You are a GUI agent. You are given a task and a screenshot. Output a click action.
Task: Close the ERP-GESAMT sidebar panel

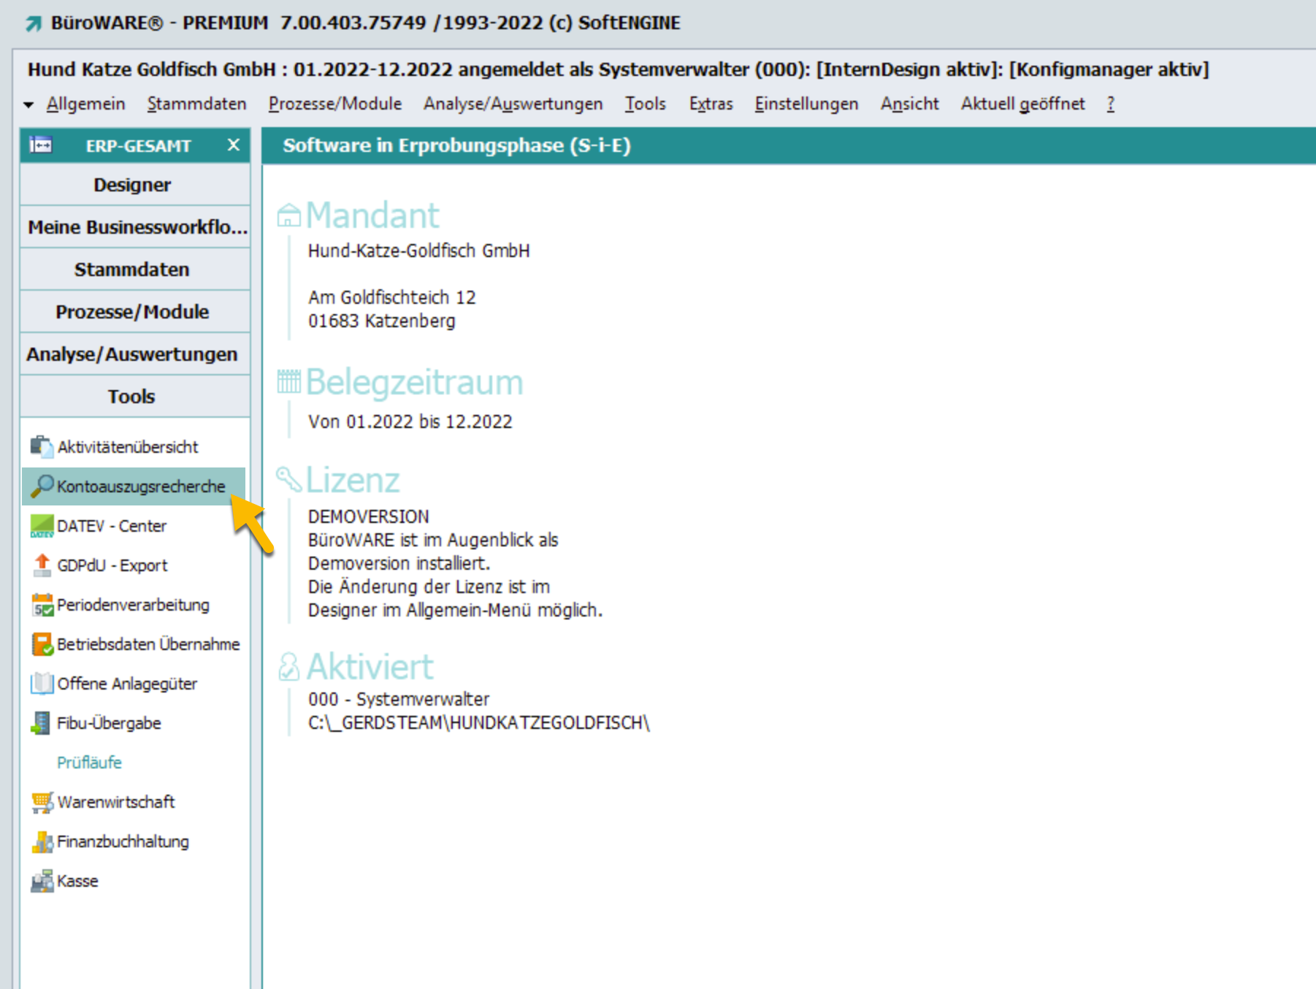click(233, 145)
